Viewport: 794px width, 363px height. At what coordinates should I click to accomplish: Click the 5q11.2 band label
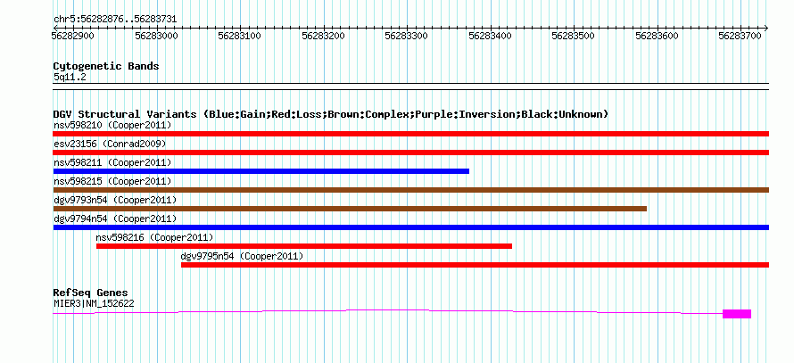pyautogui.click(x=70, y=78)
